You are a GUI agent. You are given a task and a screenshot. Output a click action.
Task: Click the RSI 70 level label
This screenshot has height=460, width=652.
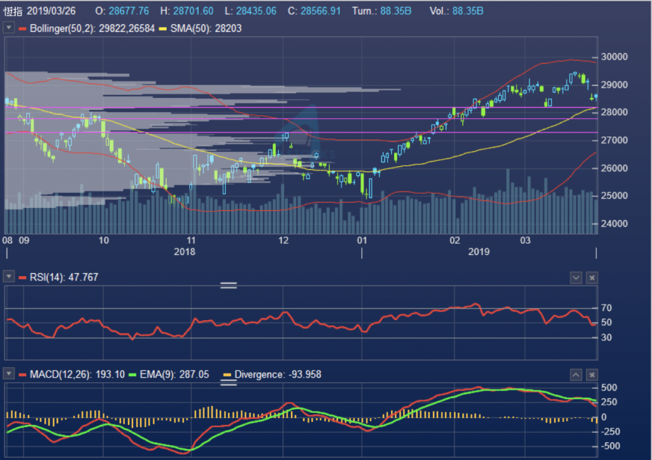click(606, 308)
